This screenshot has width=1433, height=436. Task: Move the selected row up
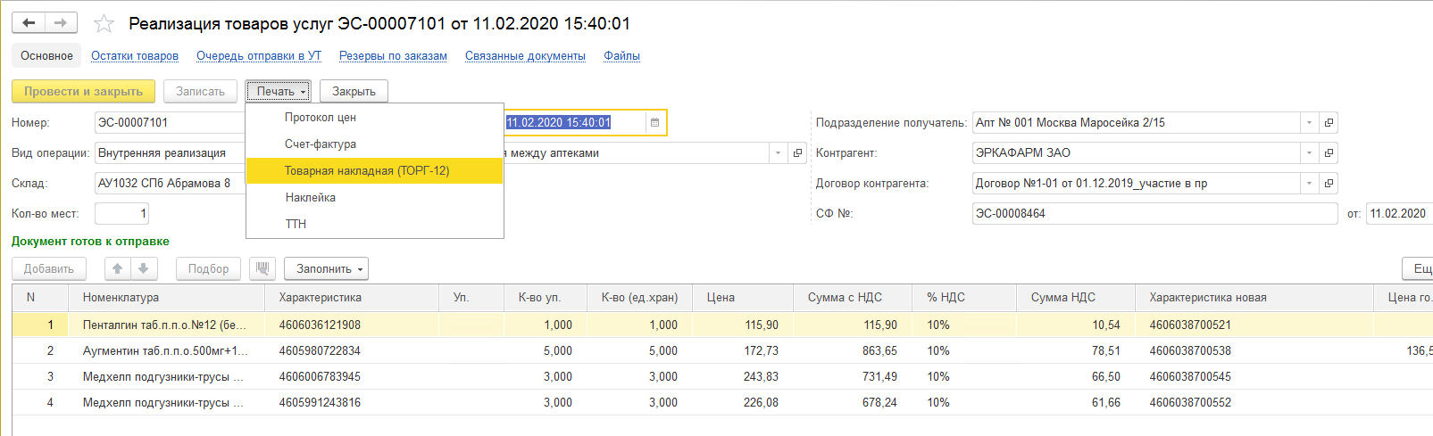click(118, 268)
